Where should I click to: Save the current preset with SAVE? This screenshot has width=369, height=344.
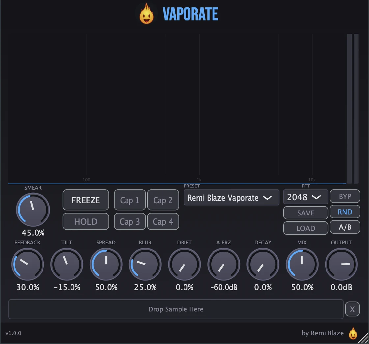(x=306, y=213)
